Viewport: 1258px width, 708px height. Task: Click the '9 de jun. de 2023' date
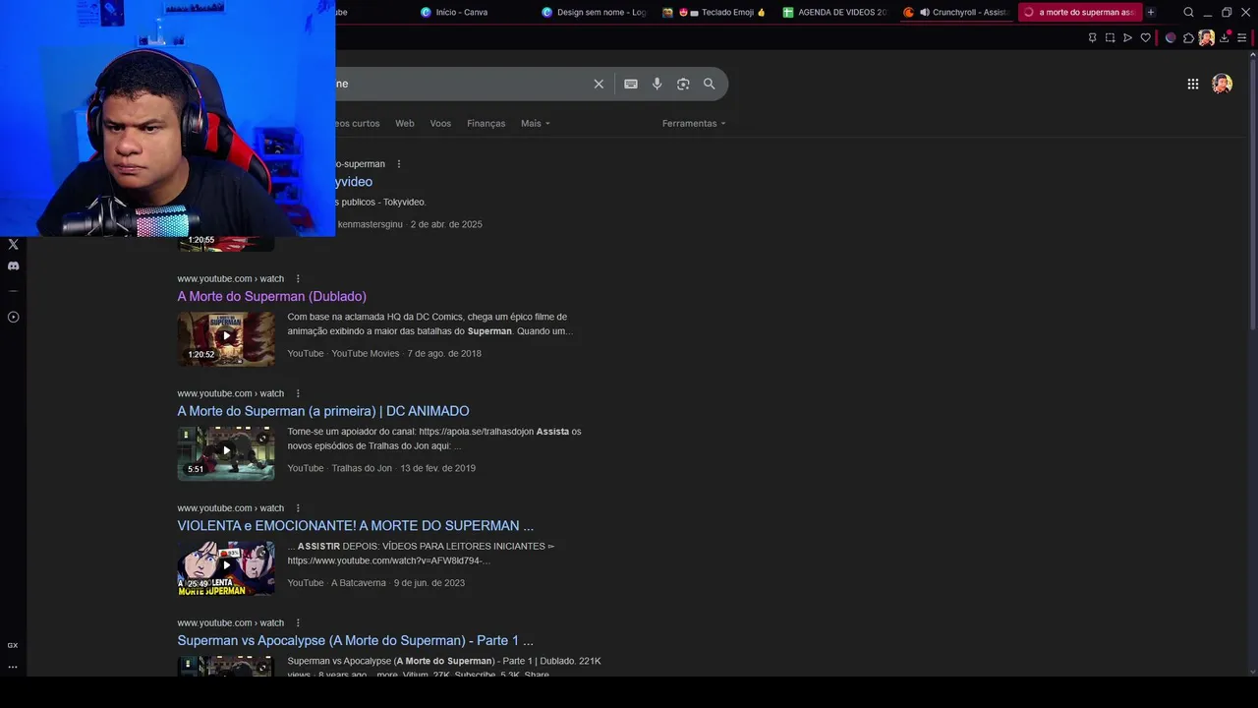click(x=429, y=583)
